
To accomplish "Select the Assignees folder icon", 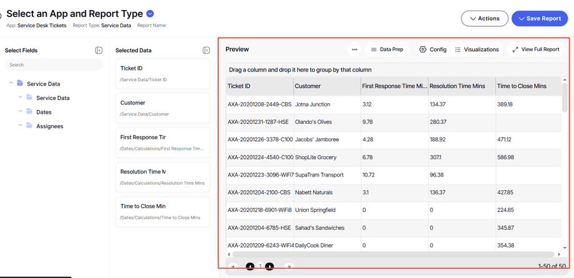I will [29, 126].
